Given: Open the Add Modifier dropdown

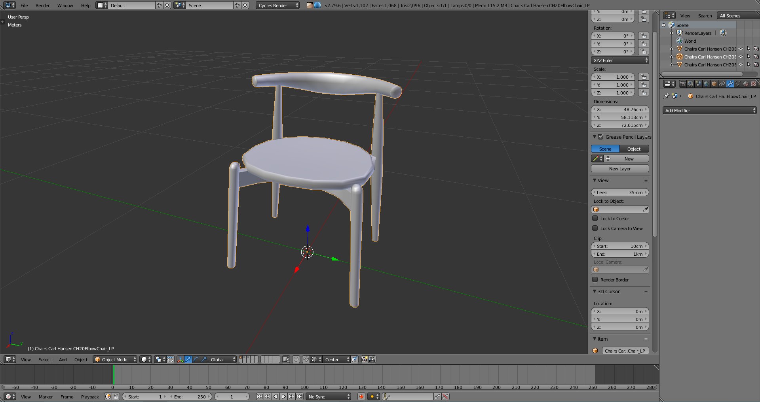Looking at the screenshot, I should coord(710,111).
